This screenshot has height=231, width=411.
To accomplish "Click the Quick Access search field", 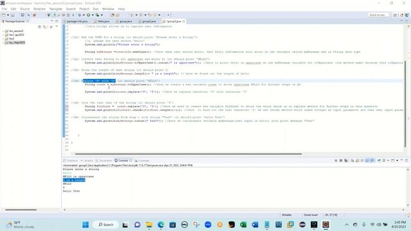I will (378, 15).
